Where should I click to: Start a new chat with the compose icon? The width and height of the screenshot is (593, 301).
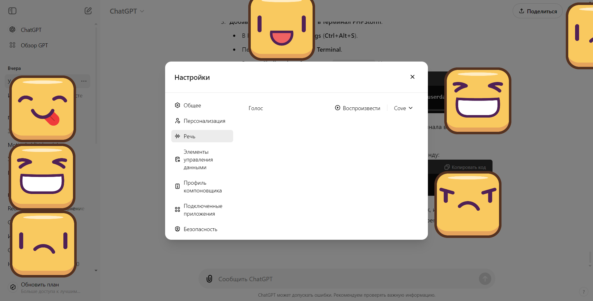pyautogui.click(x=88, y=11)
